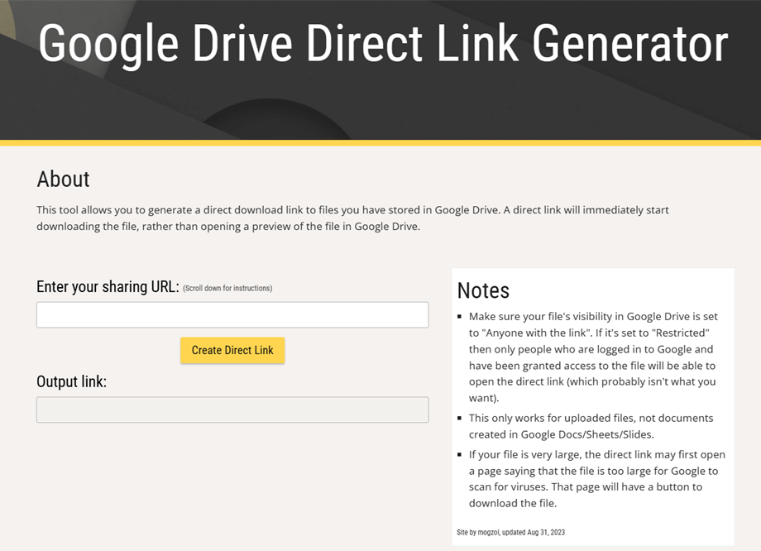Click the 'Site by mogzol, updated Aug 31, 2023' footer

tap(510, 532)
